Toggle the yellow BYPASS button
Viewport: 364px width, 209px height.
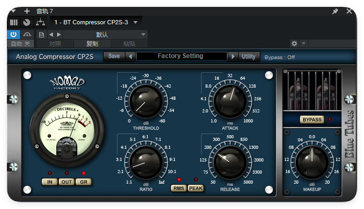click(x=312, y=120)
